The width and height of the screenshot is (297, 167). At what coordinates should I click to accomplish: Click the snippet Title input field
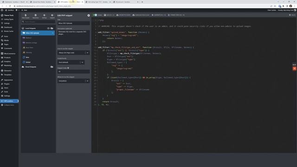point(73,23)
